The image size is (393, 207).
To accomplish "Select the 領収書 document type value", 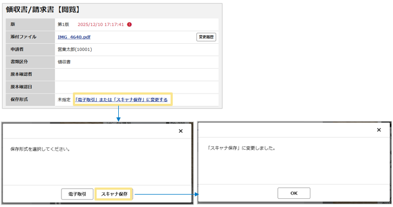I will (64, 62).
